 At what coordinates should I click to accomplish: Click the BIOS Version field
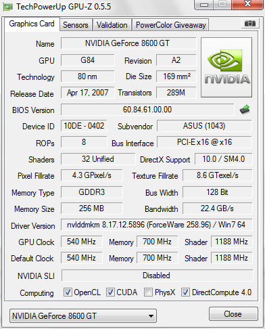[147, 110]
